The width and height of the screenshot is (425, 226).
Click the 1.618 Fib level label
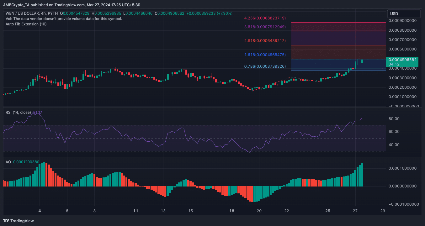(x=265, y=55)
